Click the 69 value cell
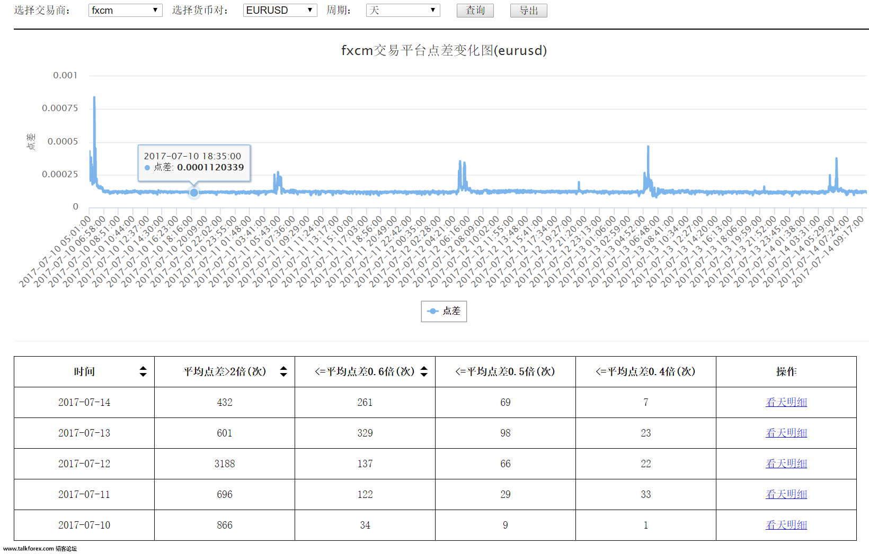This screenshot has height=554, width=869. coord(506,402)
